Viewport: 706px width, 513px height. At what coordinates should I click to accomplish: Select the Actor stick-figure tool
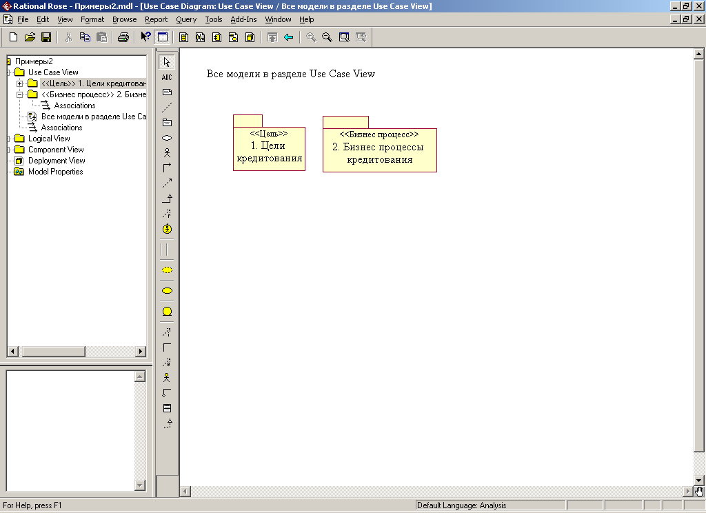coord(167,153)
